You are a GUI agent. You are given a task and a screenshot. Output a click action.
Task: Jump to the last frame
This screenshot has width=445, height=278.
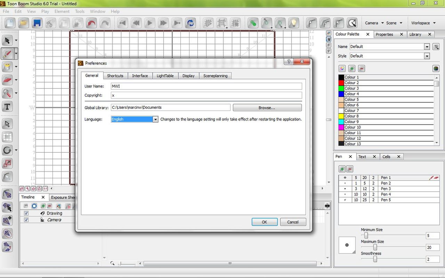(x=177, y=23)
